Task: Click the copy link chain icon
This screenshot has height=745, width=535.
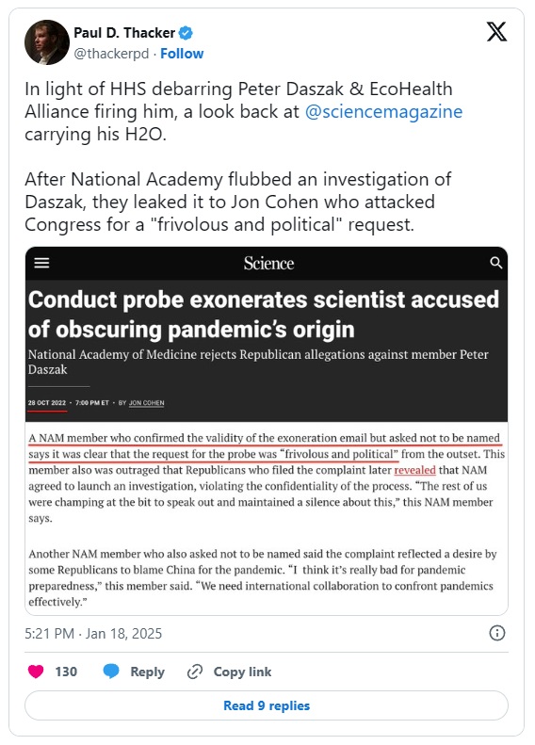Action: [x=195, y=672]
